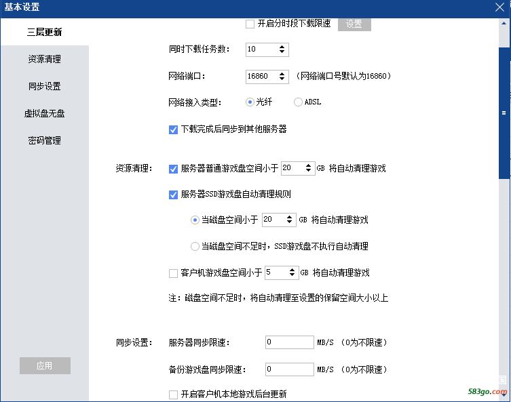The image size is (511, 402).
Task: Click the 备份游戏盘同步限速 input field
Action: tap(290, 369)
